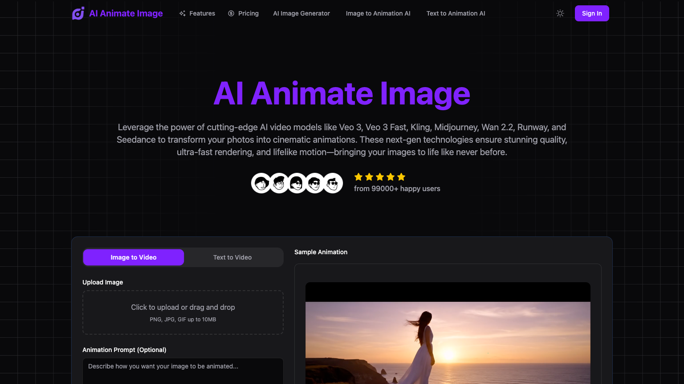684x384 pixels.
Task: Click the sunset sample animation preview
Action: coord(448,342)
